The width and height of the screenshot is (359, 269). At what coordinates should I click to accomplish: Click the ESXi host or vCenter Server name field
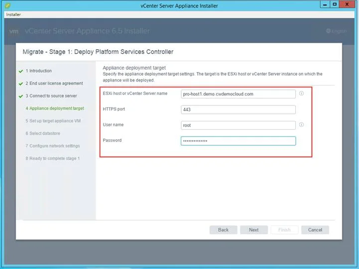pyautogui.click(x=238, y=94)
